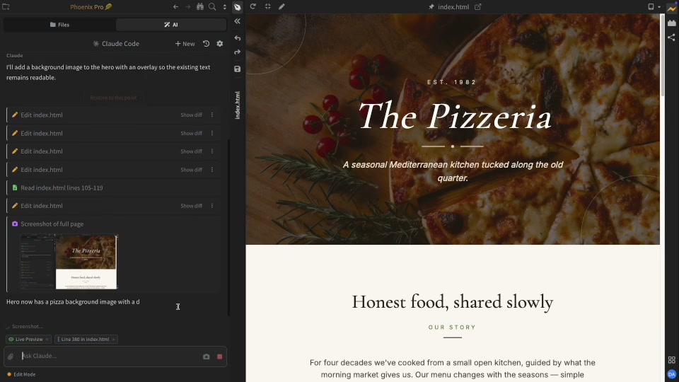
Task: Pin the index.html preview
Action: point(431,7)
